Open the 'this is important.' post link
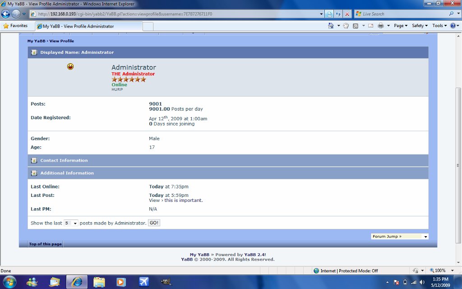 184,200
